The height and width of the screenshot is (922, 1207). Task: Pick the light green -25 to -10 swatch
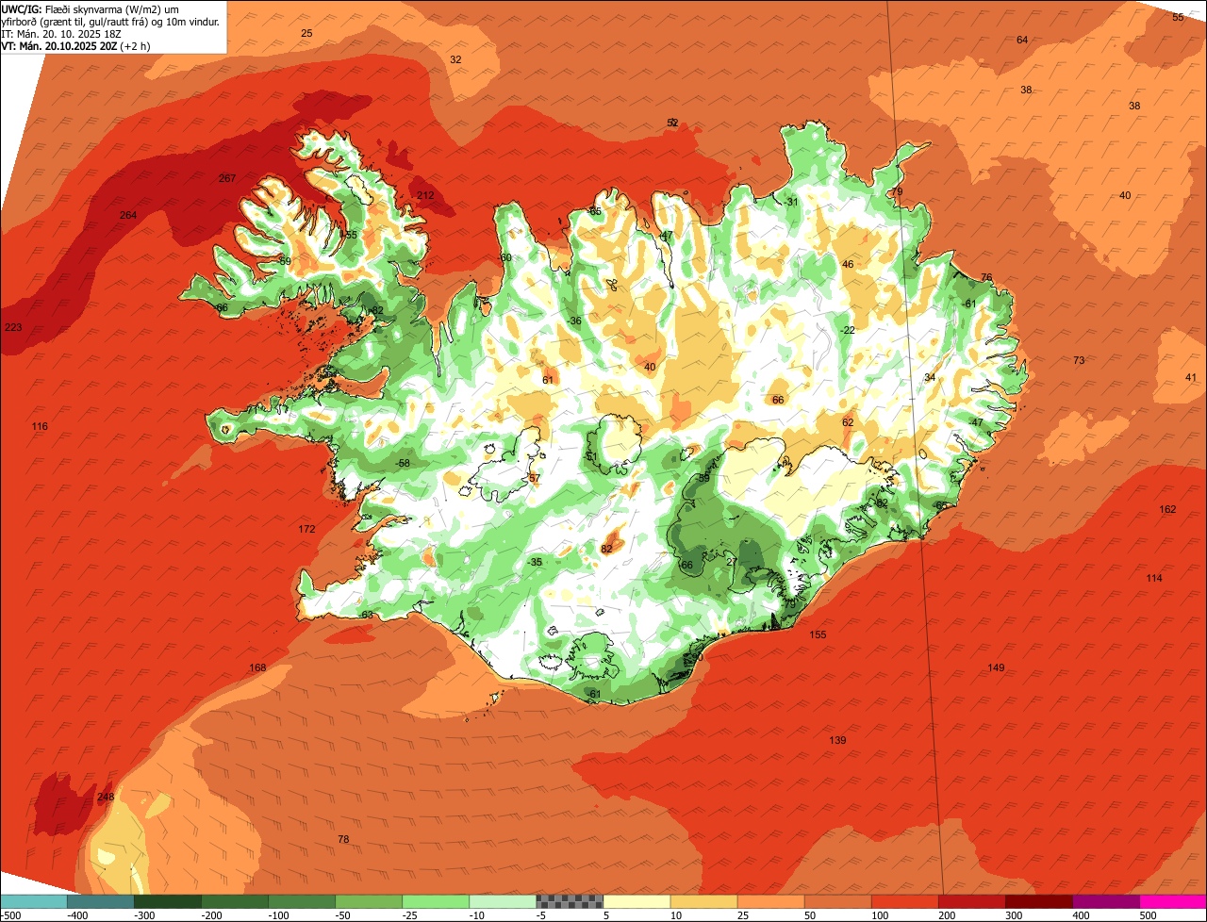pyautogui.click(x=436, y=901)
